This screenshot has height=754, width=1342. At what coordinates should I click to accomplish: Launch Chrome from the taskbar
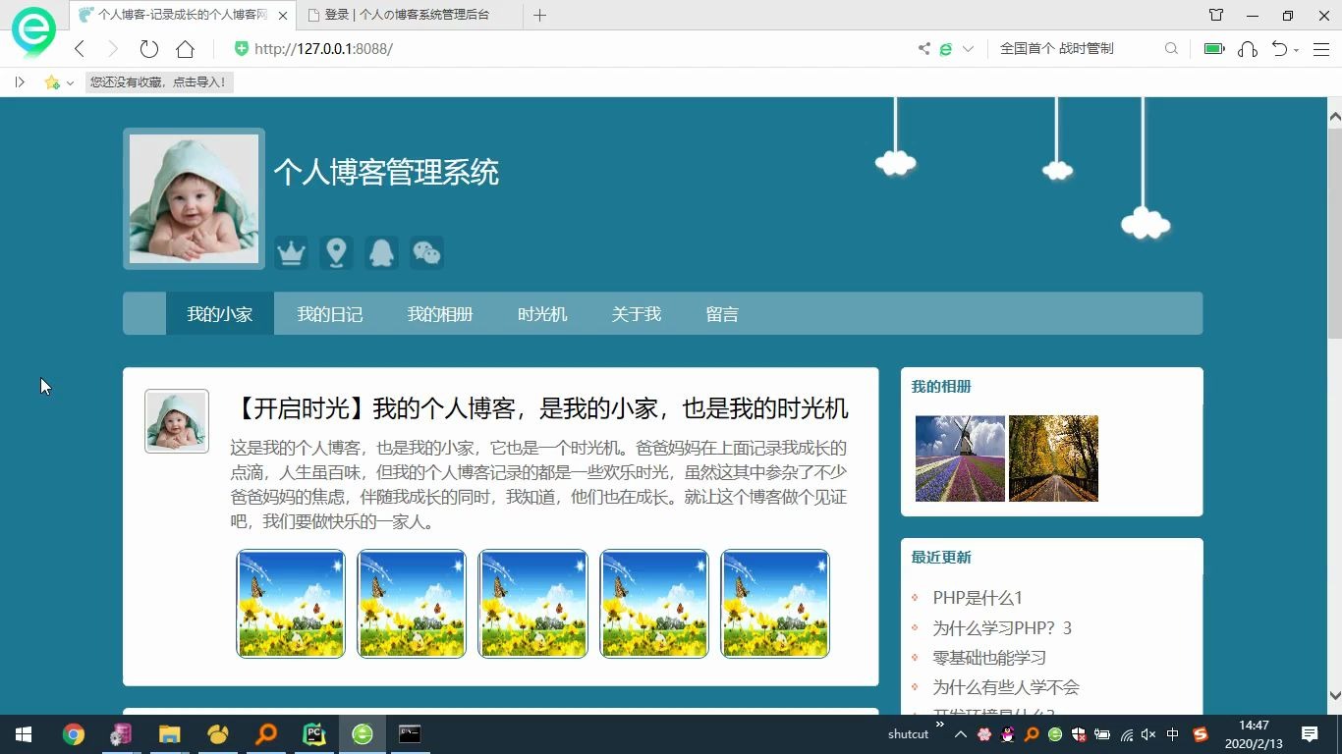(74, 734)
